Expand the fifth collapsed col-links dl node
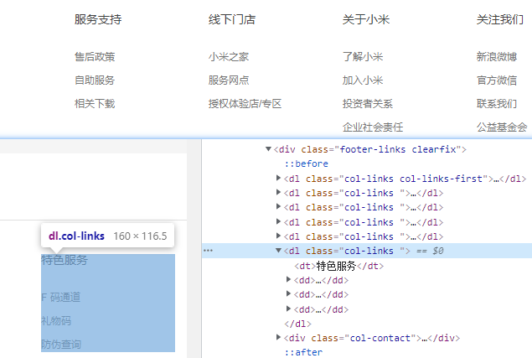Viewport: 532px width, 358px height. click(x=278, y=236)
